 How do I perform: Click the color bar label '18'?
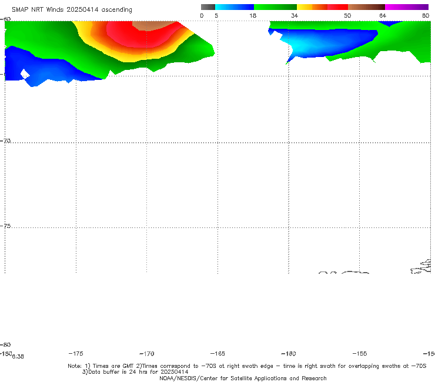[x=253, y=16]
